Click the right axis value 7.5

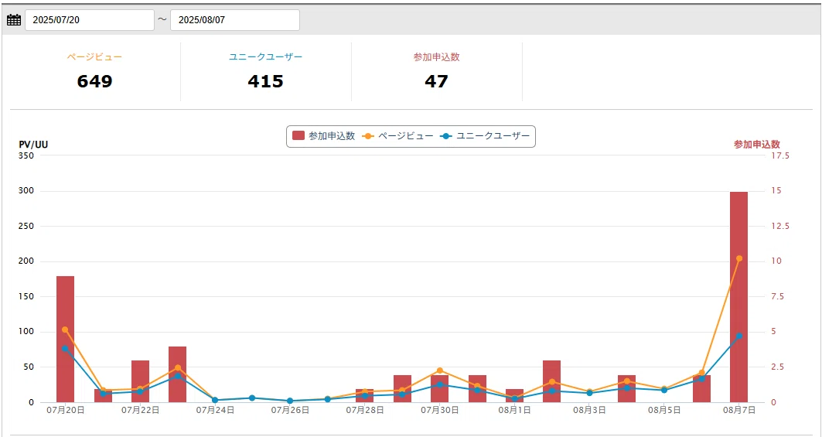(777, 296)
